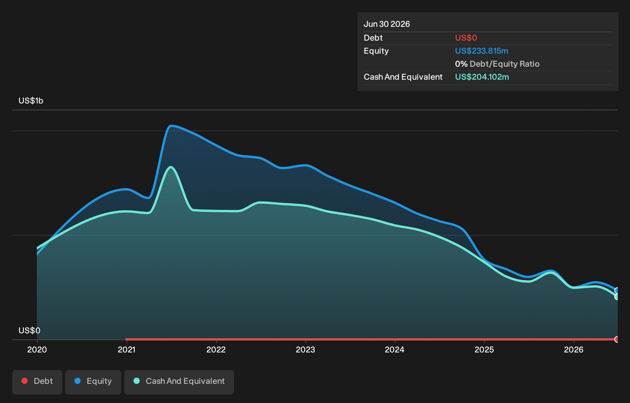
Task: Click the 2023 x-axis label
Action: click(x=305, y=349)
